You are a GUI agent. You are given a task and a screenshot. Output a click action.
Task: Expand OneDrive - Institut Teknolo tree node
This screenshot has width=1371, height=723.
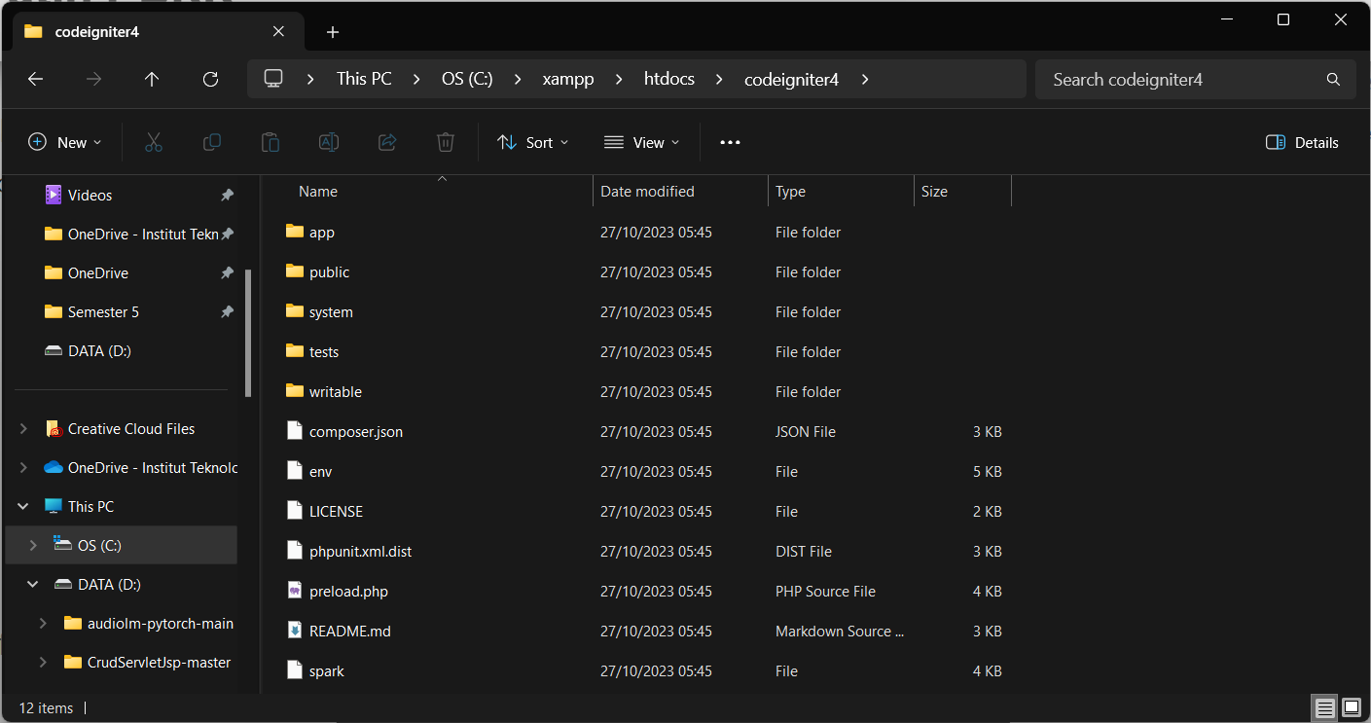23,468
